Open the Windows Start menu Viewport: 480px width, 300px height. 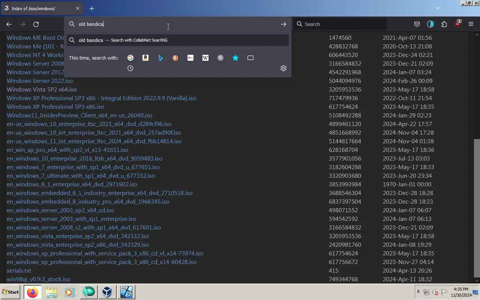pos(10,292)
